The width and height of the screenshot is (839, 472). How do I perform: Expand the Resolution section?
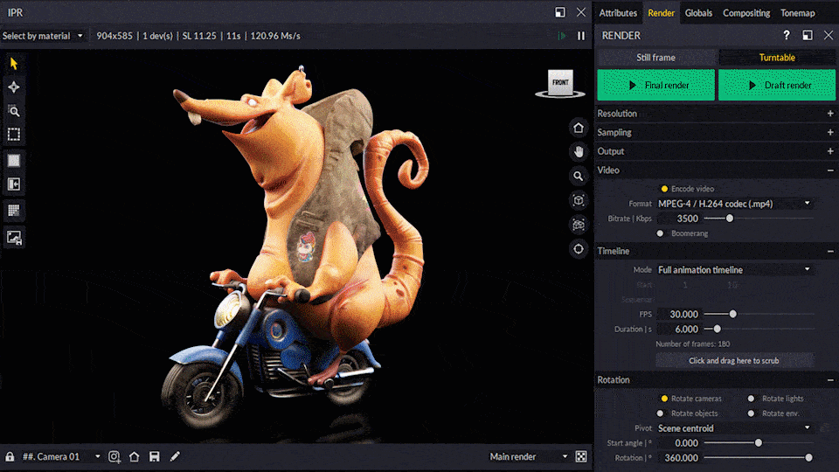829,114
